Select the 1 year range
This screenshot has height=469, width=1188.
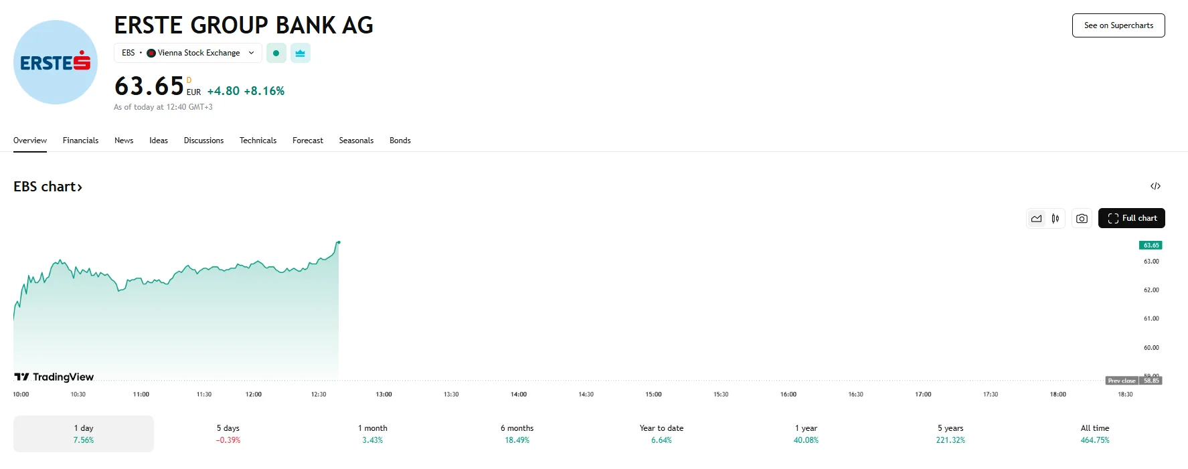pos(807,434)
